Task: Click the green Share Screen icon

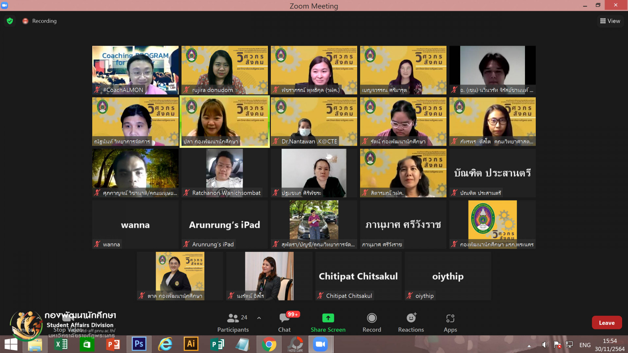Action: point(328,318)
